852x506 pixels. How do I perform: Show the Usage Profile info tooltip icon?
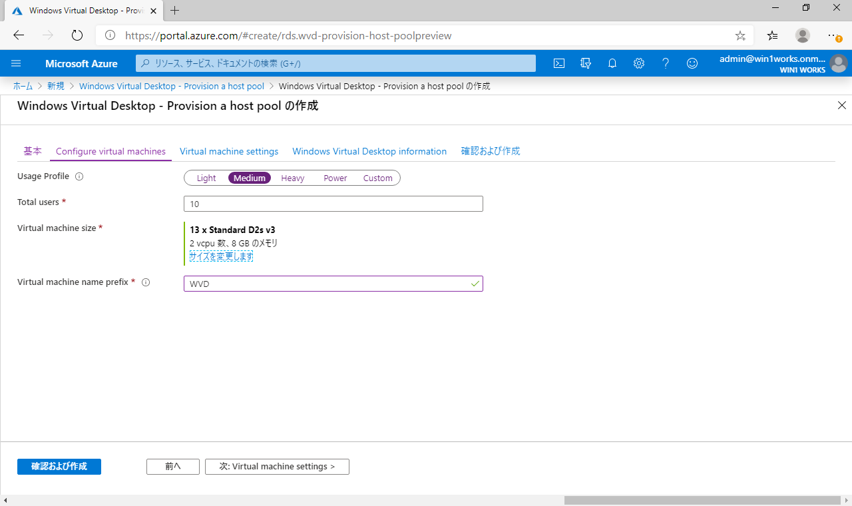tap(79, 177)
